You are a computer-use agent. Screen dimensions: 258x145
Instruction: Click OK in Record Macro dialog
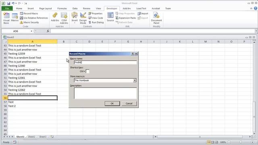pyautogui.click(x=112, y=104)
